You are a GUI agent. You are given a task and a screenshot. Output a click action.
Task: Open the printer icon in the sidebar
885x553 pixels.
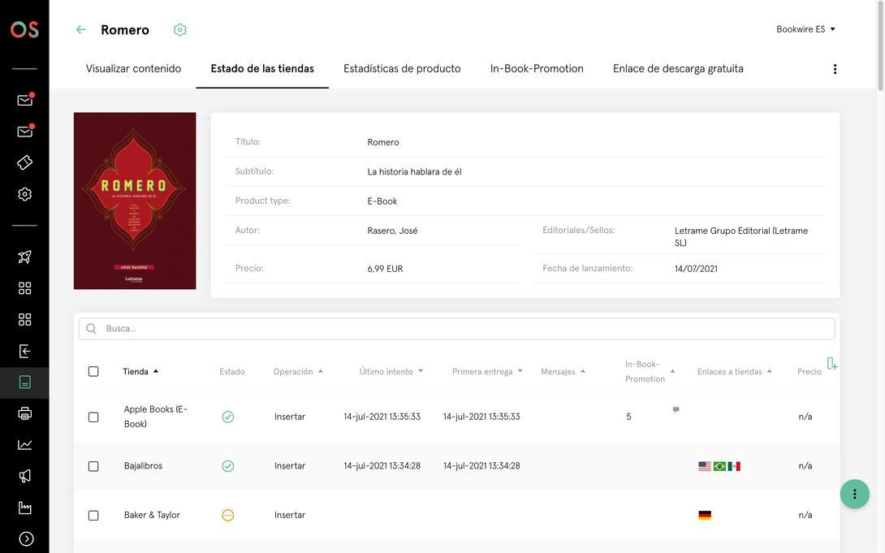tap(24, 413)
